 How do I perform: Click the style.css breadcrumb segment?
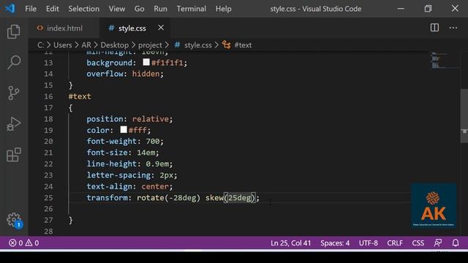click(193, 45)
